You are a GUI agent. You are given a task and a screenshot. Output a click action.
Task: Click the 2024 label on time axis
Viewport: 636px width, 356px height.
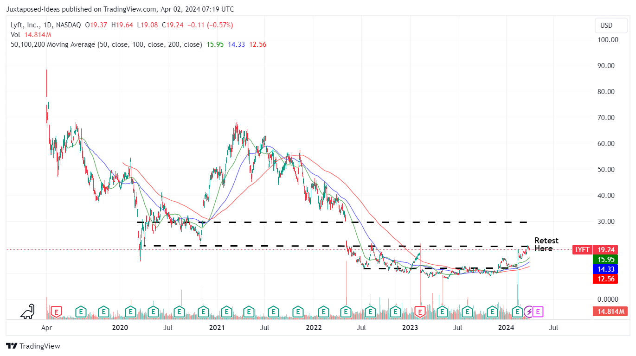click(505, 328)
